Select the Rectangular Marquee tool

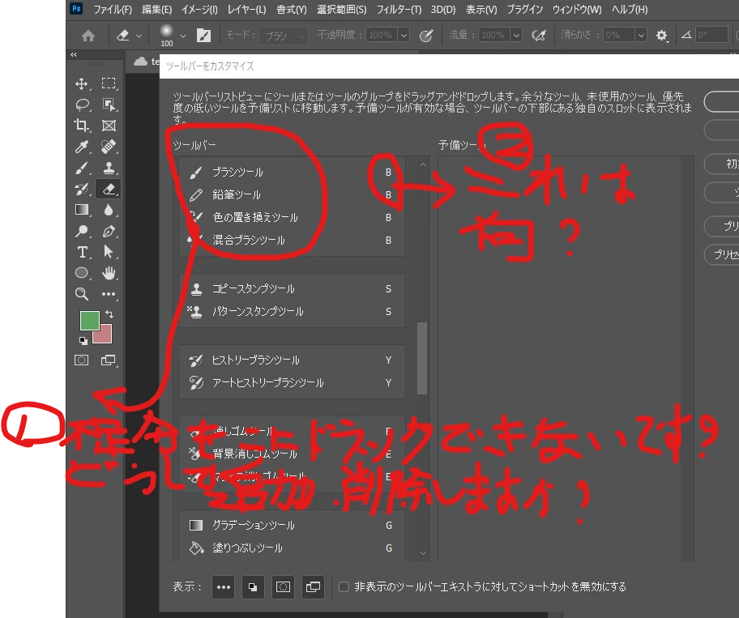(109, 84)
